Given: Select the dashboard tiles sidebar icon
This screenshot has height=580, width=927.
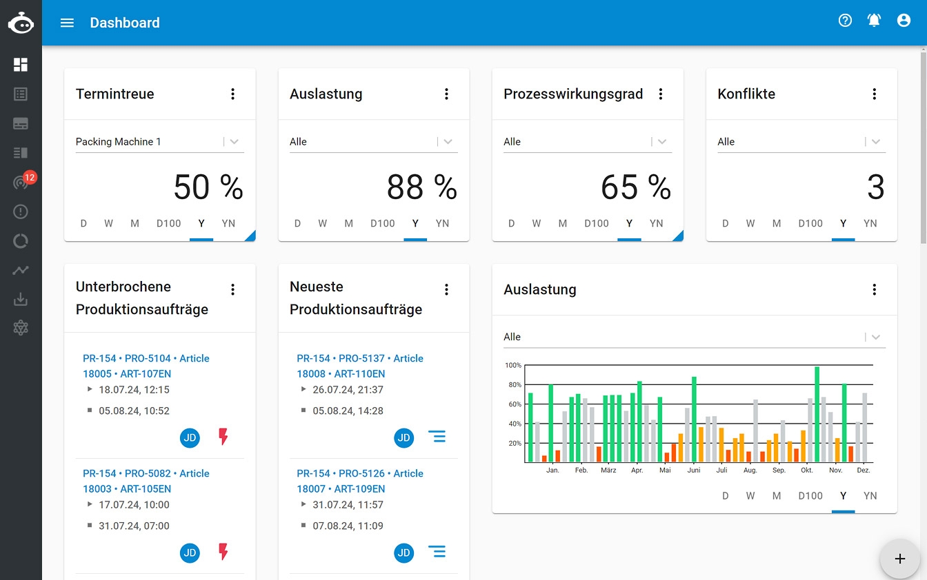Looking at the screenshot, I should click(x=21, y=65).
